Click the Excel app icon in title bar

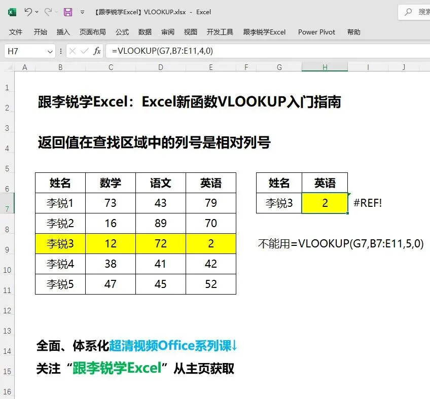pyautogui.click(x=12, y=12)
